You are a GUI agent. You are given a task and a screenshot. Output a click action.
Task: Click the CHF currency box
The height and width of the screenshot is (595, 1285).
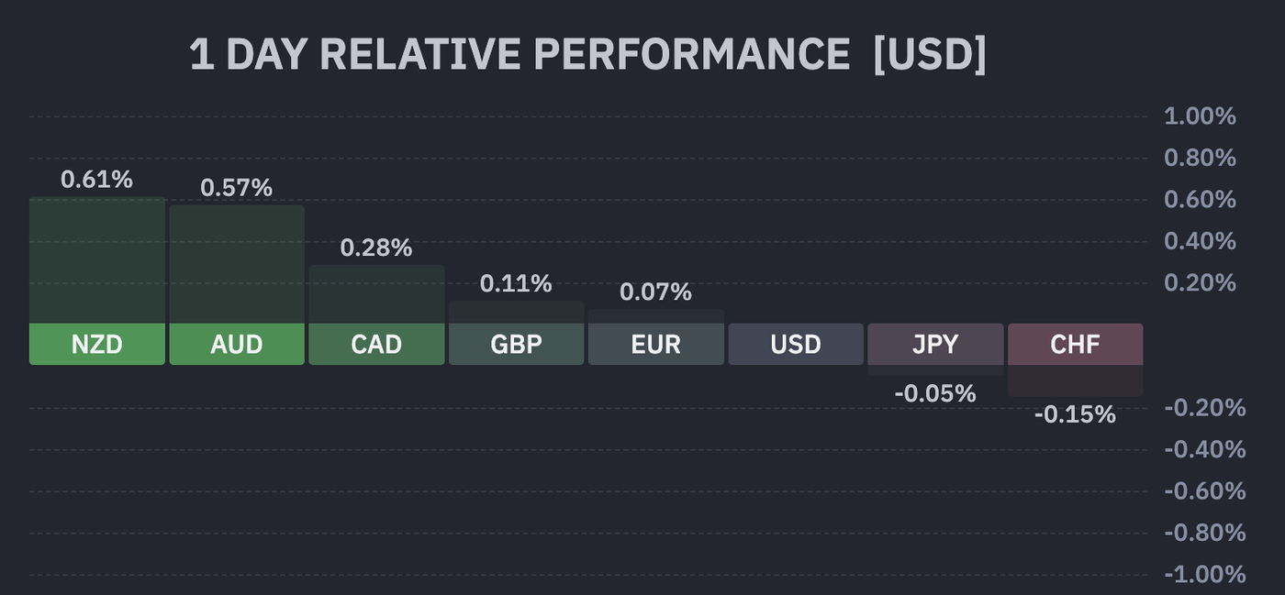click(x=1075, y=345)
